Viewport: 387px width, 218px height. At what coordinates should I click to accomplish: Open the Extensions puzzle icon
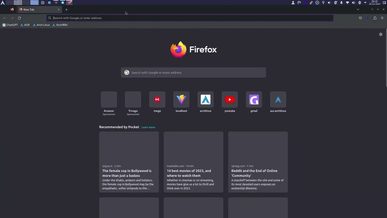[x=375, y=18]
